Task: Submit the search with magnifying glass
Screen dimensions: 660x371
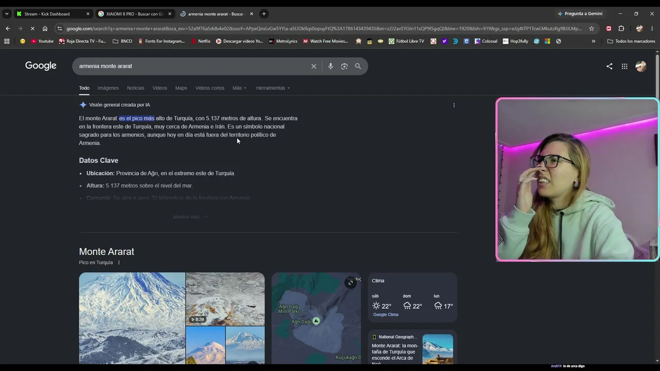Action: 358,66
